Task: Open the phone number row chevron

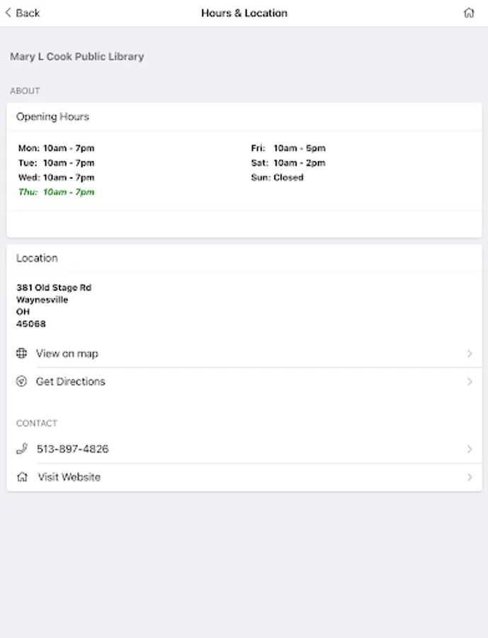Action: pos(470,449)
